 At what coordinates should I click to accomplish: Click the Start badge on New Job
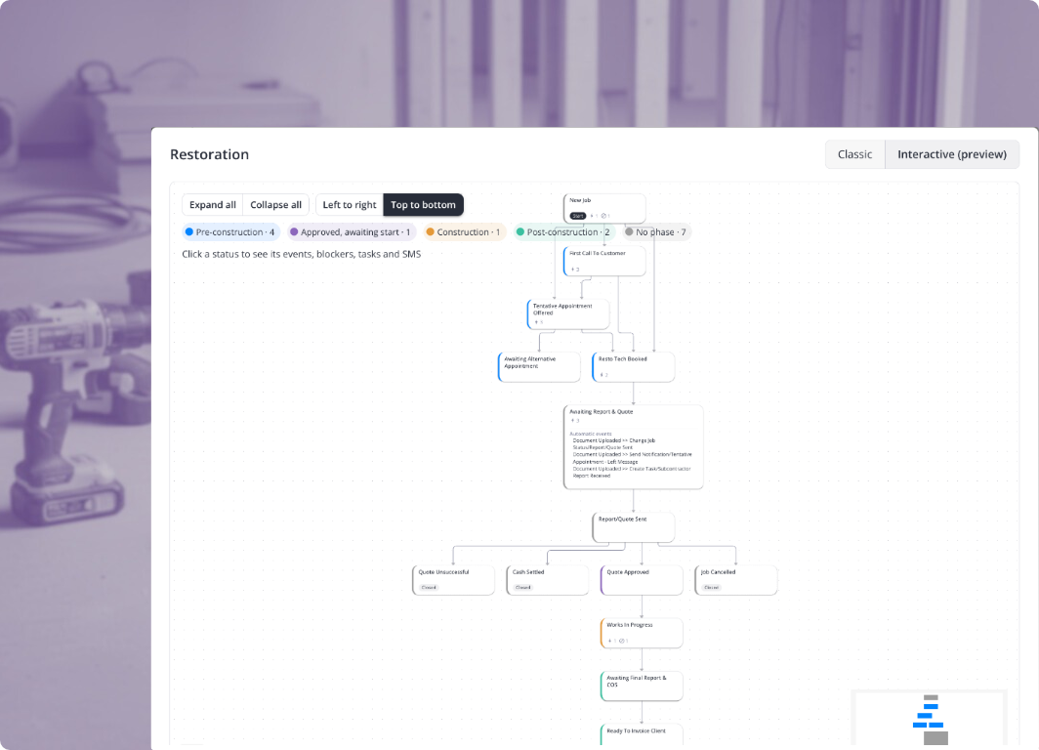(x=578, y=216)
